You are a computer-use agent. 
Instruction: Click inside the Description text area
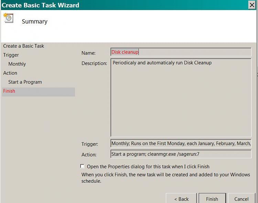pyautogui.click(x=181, y=98)
